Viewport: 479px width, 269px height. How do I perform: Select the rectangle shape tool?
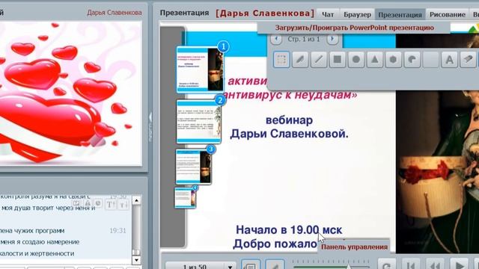pos(338,60)
